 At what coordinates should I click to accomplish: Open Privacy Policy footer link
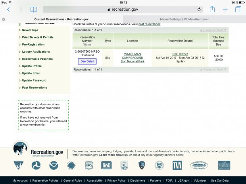click(116, 180)
